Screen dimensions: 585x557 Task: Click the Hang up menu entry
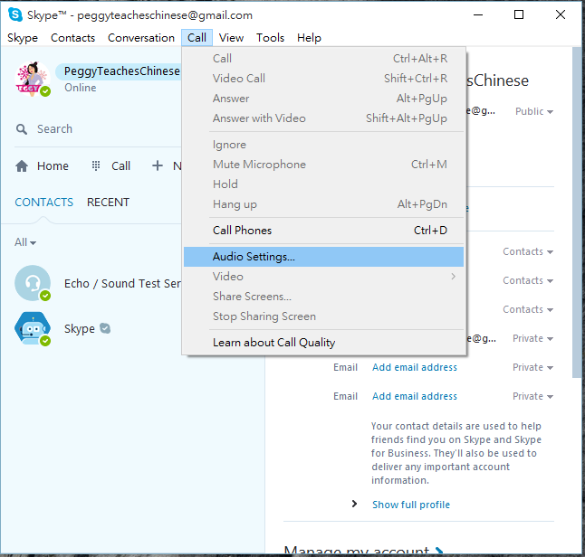point(323,204)
